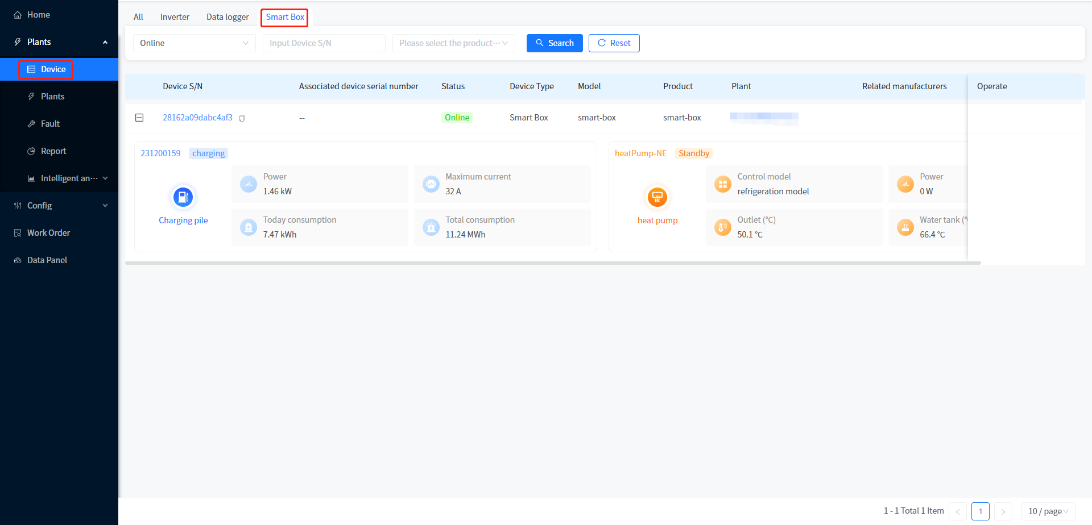Click the Control model icon

[722, 184]
